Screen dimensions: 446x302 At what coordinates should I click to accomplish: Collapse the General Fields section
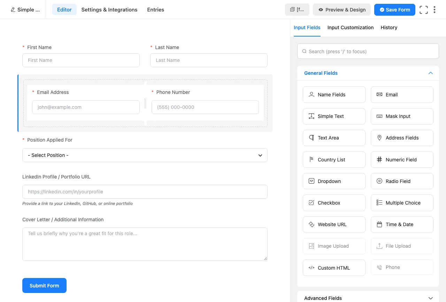pos(368,73)
